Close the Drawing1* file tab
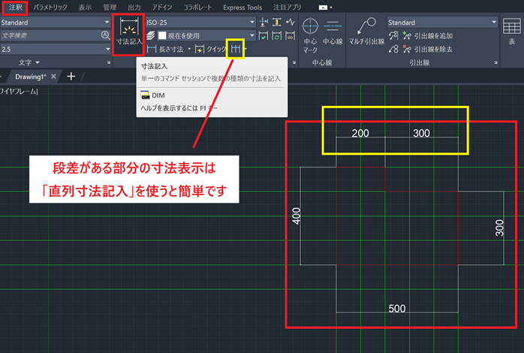This screenshot has width=524, height=353. 53,77
